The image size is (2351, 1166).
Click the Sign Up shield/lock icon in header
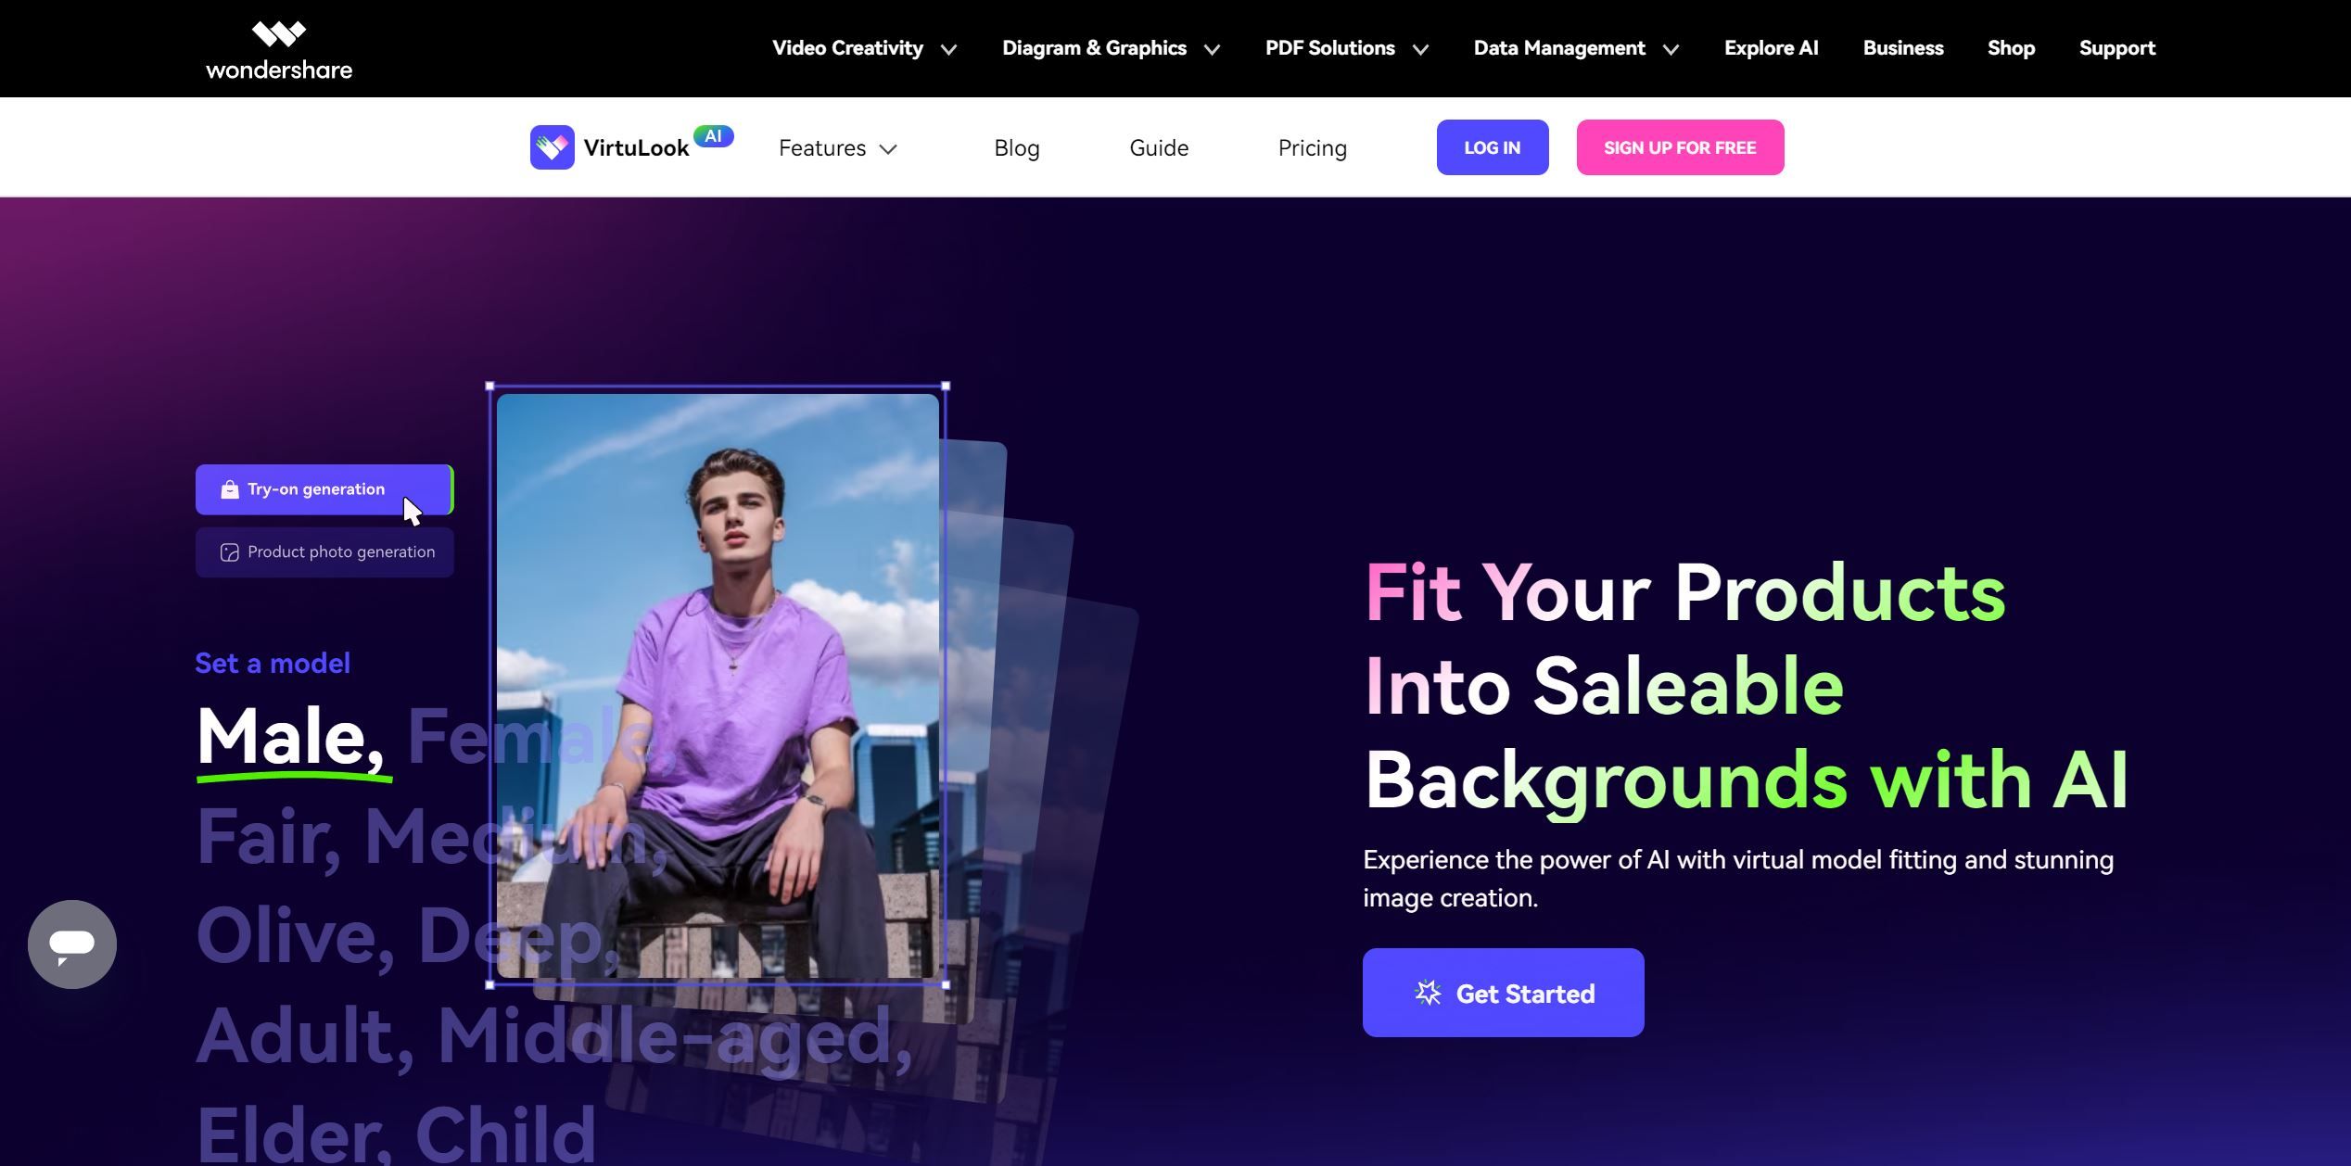point(1679,146)
